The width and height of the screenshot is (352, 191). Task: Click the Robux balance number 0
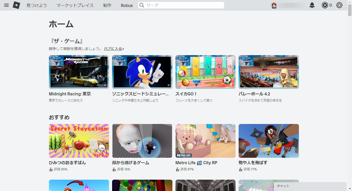pyautogui.click(x=331, y=5)
